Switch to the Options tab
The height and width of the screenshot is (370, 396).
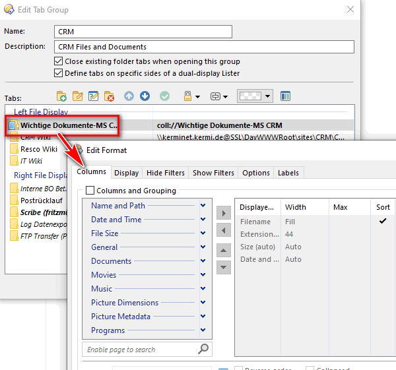tap(256, 173)
